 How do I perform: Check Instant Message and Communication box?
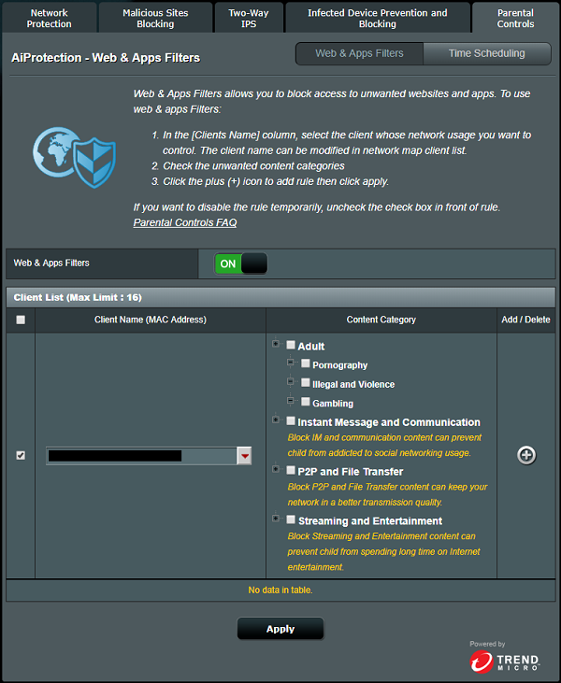pyautogui.click(x=291, y=421)
